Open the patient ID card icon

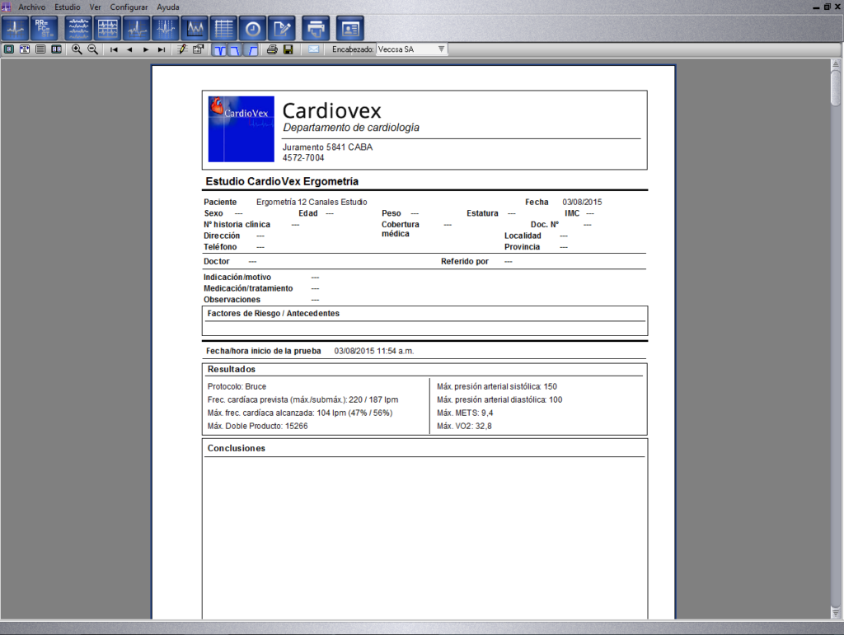[x=350, y=29]
